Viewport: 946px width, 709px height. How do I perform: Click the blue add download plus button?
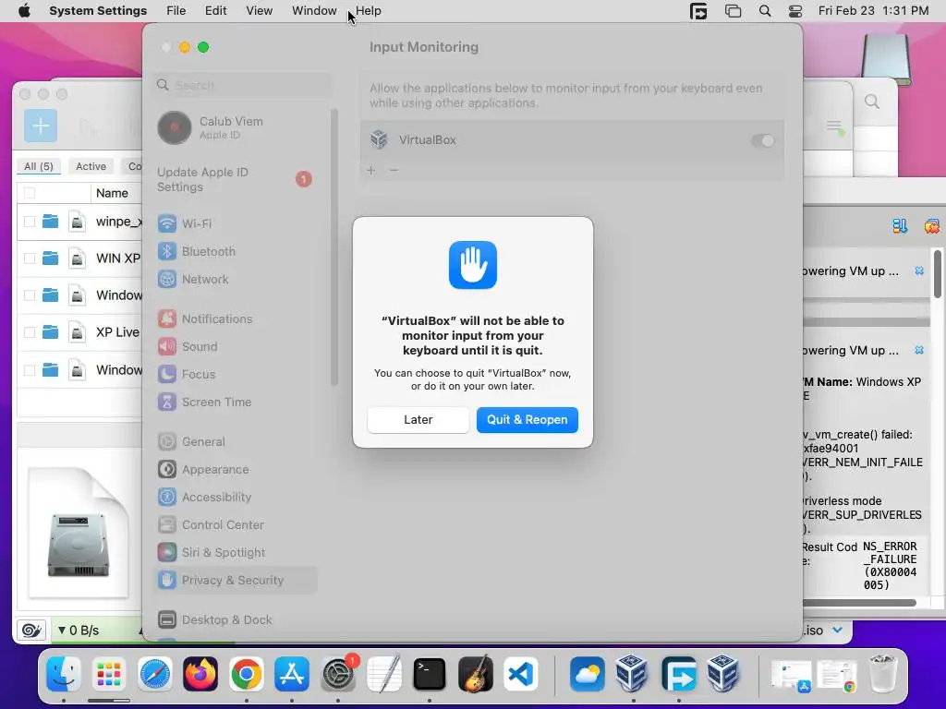pyautogui.click(x=41, y=126)
